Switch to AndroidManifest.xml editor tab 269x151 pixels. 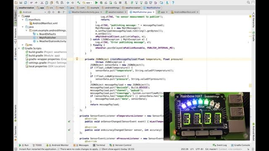pos(185,12)
